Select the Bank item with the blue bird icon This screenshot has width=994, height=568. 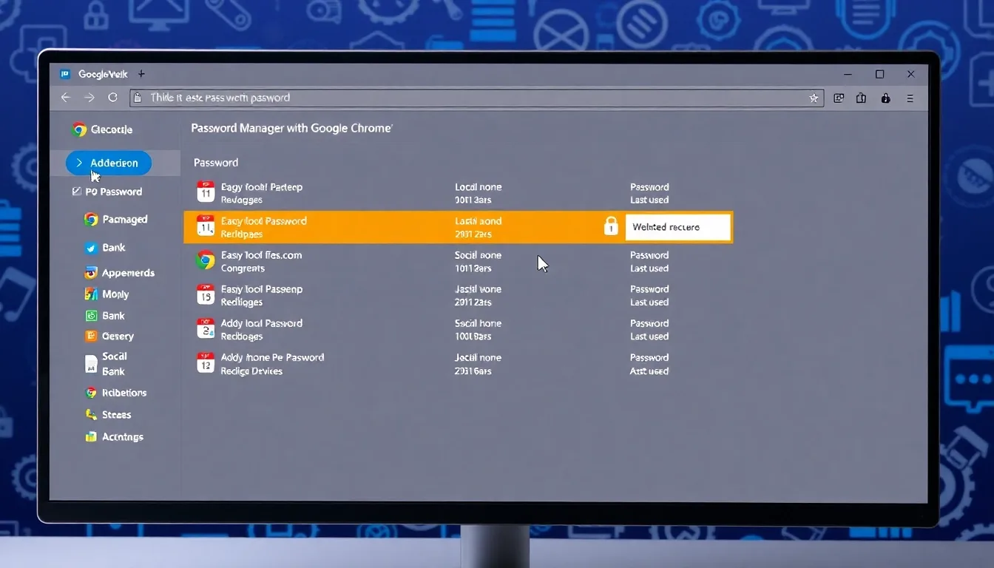[x=105, y=248]
